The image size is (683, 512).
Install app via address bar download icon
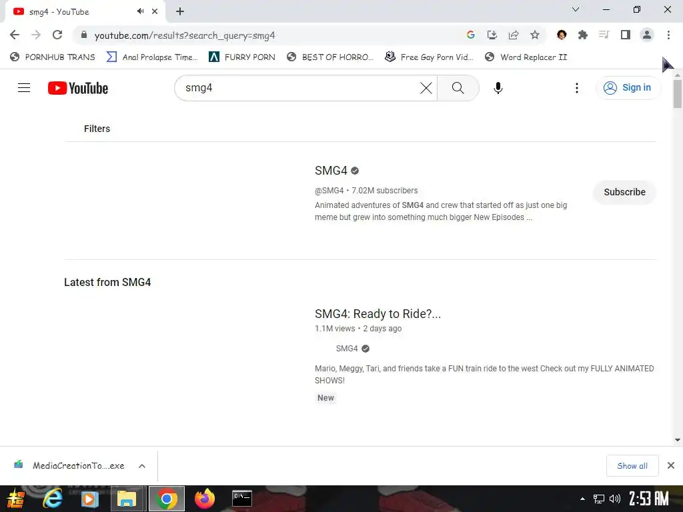(x=492, y=35)
